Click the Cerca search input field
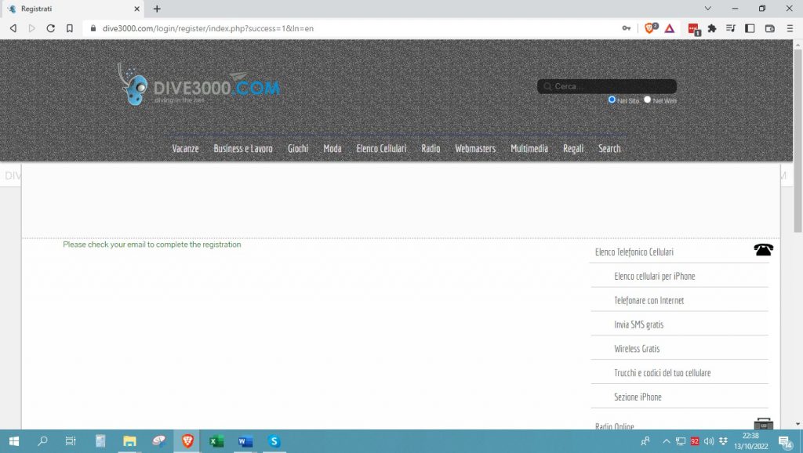The height and width of the screenshot is (453, 803). (x=612, y=86)
